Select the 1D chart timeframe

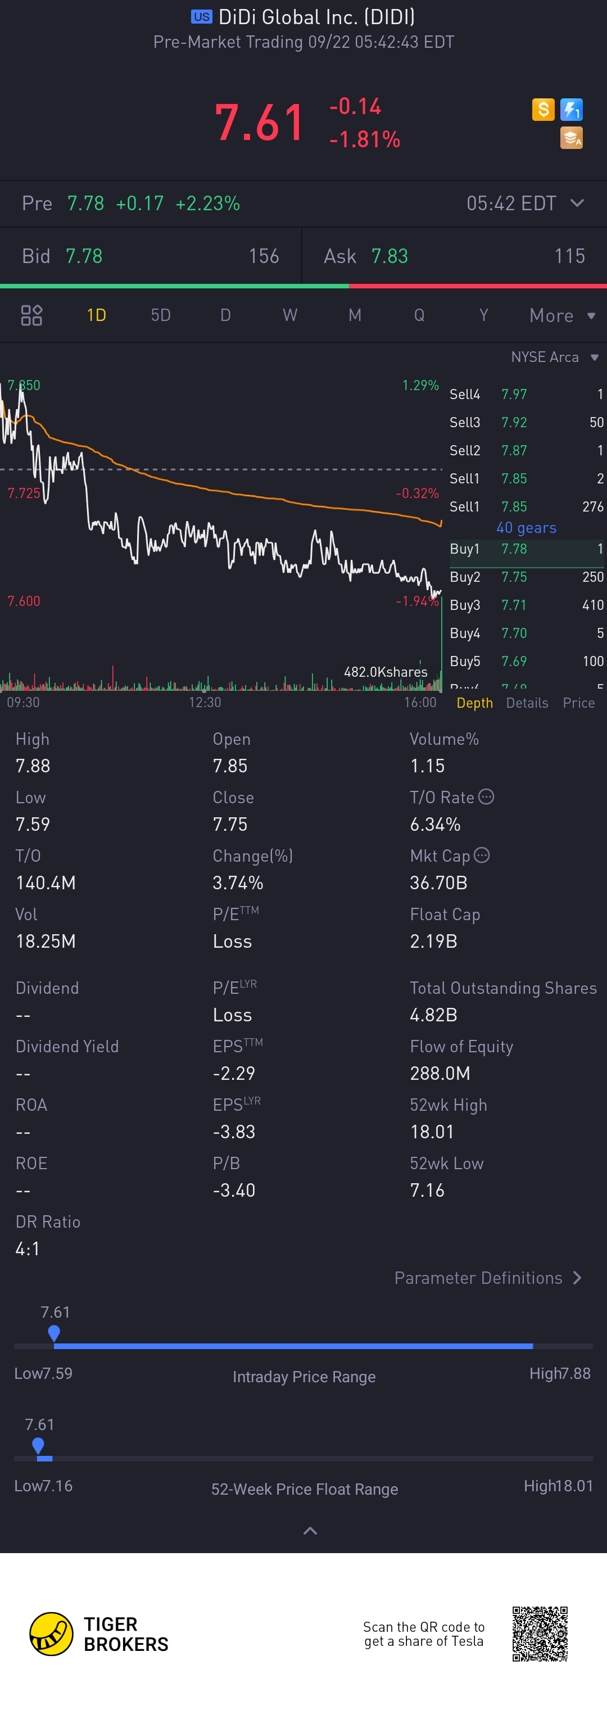[97, 315]
